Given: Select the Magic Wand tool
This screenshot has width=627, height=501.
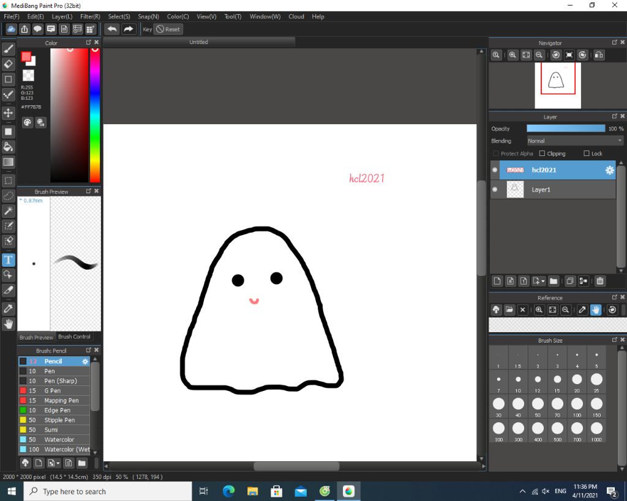Looking at the screenshot, I should point(9,211).
